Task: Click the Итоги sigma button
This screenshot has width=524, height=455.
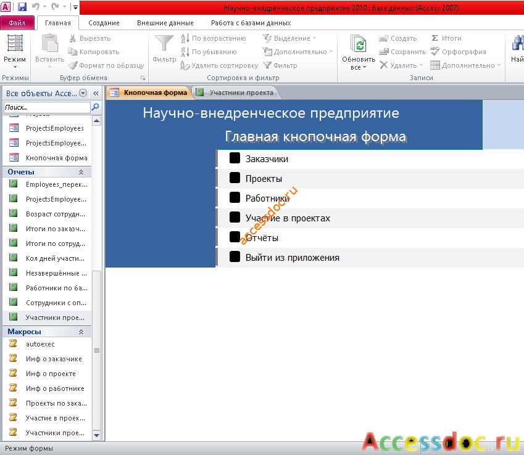Action: [446, 38]
